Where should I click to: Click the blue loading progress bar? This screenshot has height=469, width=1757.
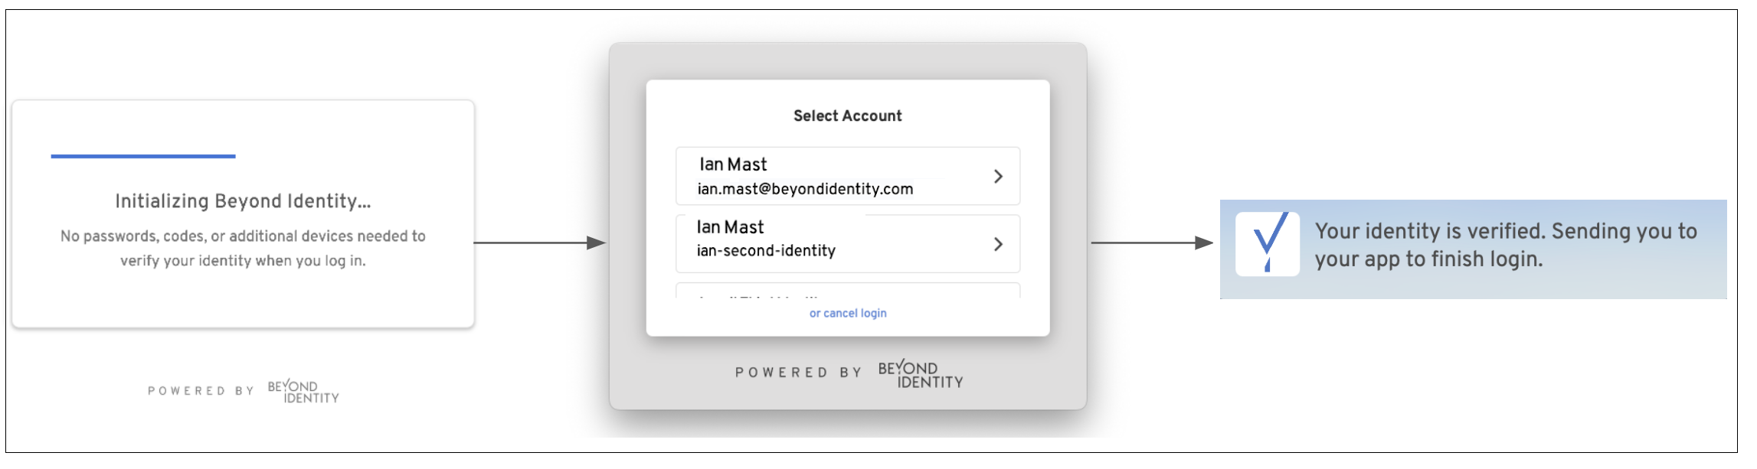[143, 156]
